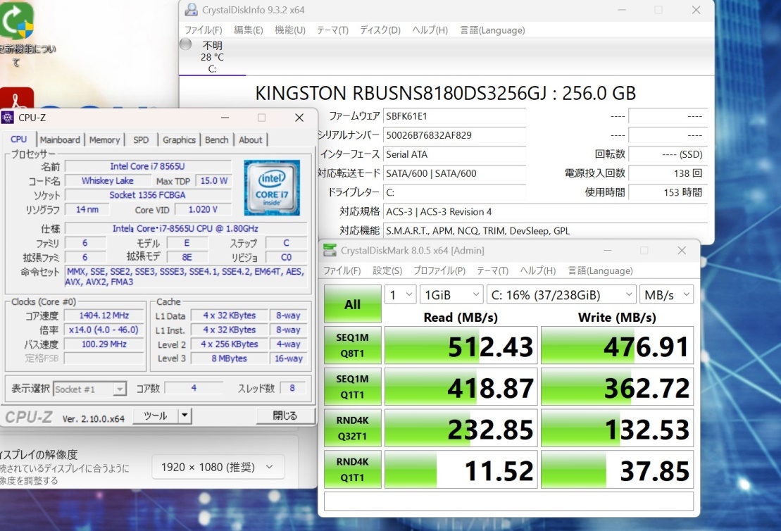Click the 8 MBytes Level 3 cache value

[229, 358]
